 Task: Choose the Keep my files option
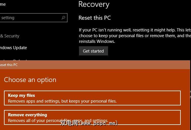tap(92, 98)
